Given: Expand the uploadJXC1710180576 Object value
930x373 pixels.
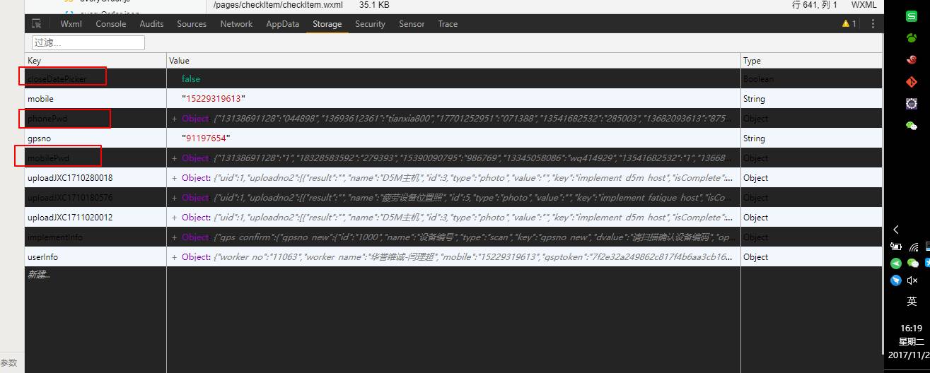Looking at the screenshot, I should click(174, 198).
